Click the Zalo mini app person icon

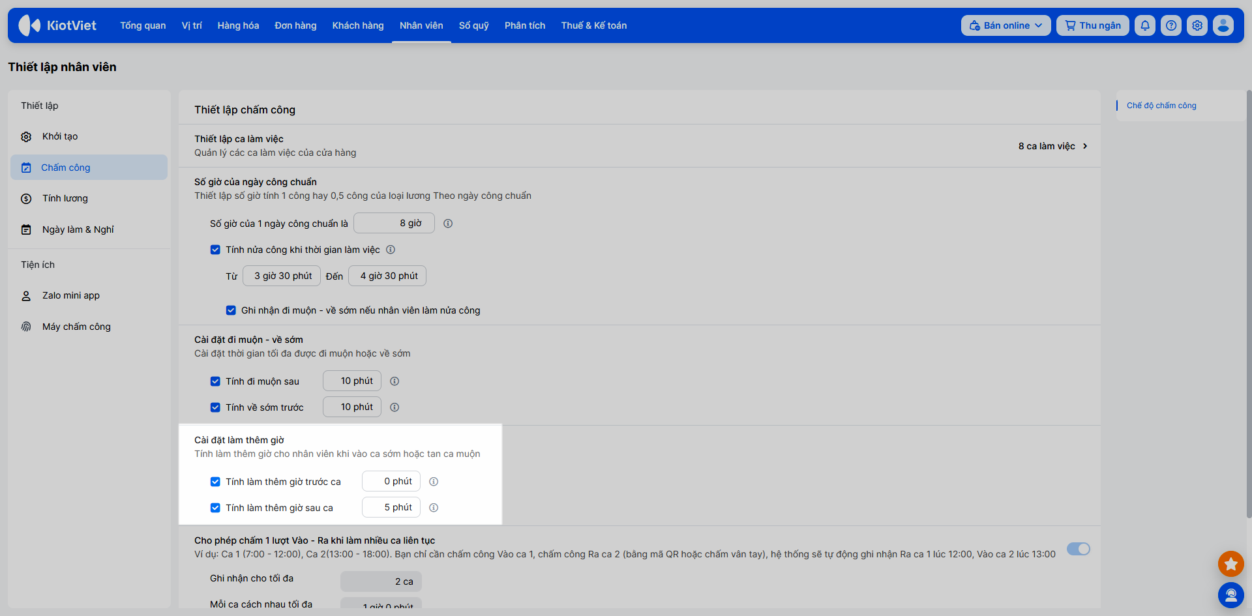tap(26, 296)
